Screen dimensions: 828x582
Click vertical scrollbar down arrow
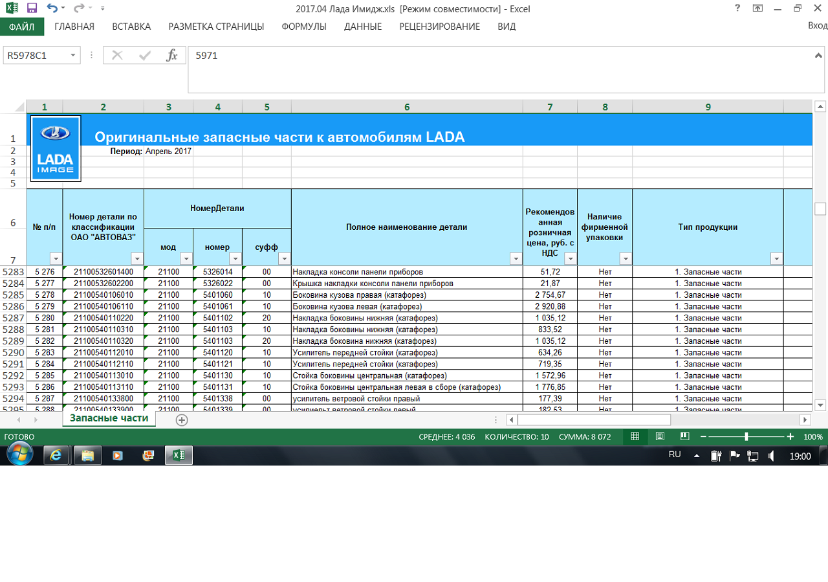(820, 405)
